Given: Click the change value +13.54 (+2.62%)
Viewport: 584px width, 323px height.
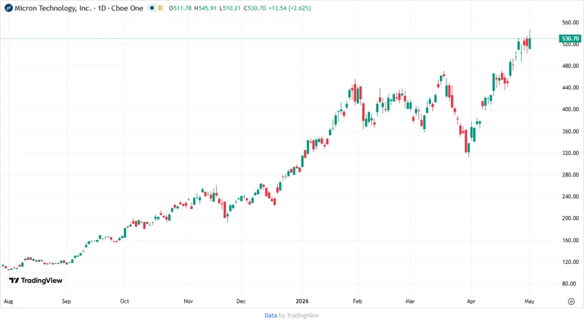Looking at the screenshot, I should click(x=290, y=8).
